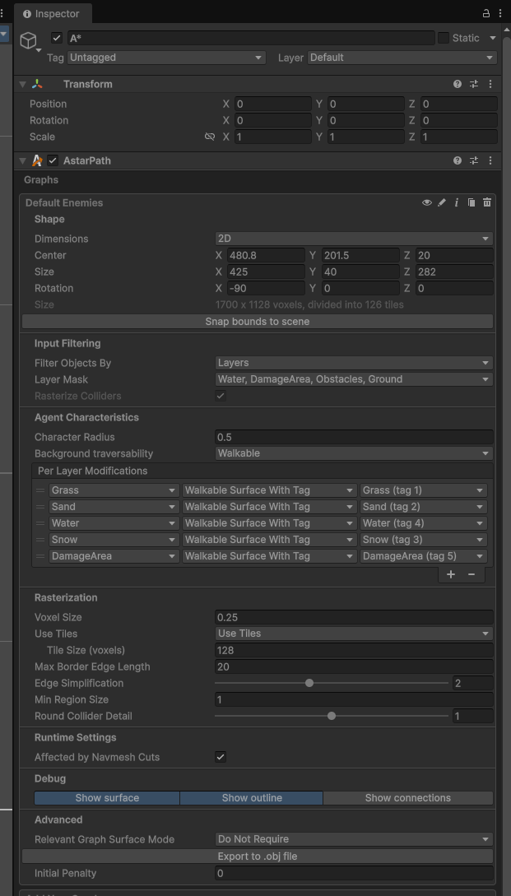Screen dimensions: 511x896
Task: Open the Dimensions 2D dropdown
Action: click(353, 239)
